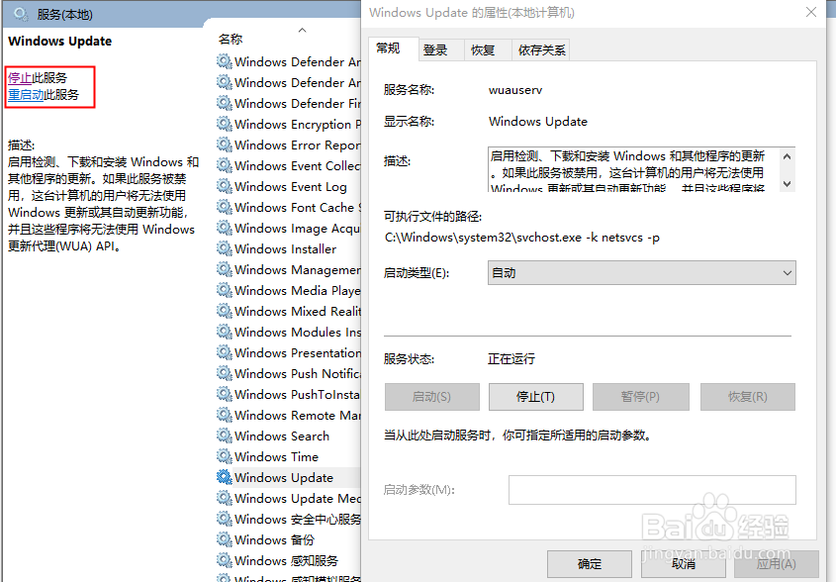Select the Windows Event Log service icon
The width and height of the screenshot is (836, 582).
point(226,186)
